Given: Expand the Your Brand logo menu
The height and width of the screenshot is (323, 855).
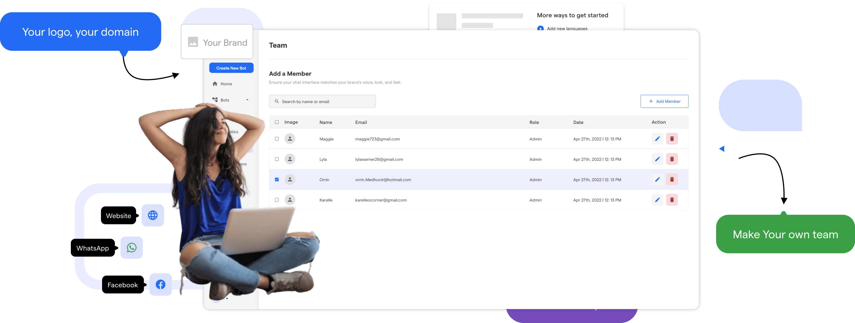Looking at the screenshot, I should 216,42.
